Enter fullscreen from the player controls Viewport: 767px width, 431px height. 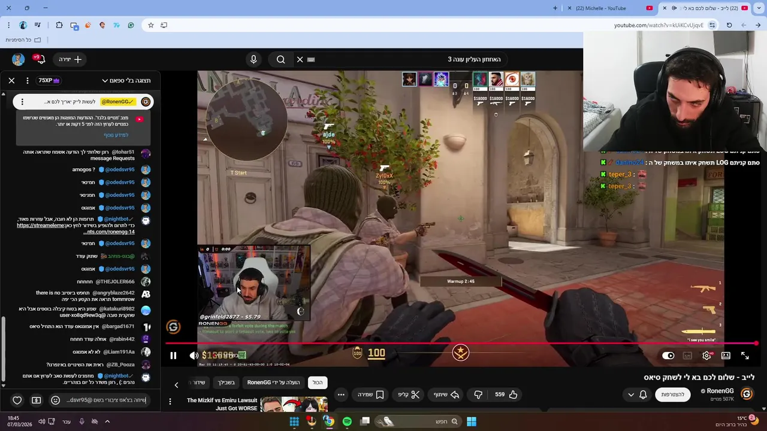(745, 356)
